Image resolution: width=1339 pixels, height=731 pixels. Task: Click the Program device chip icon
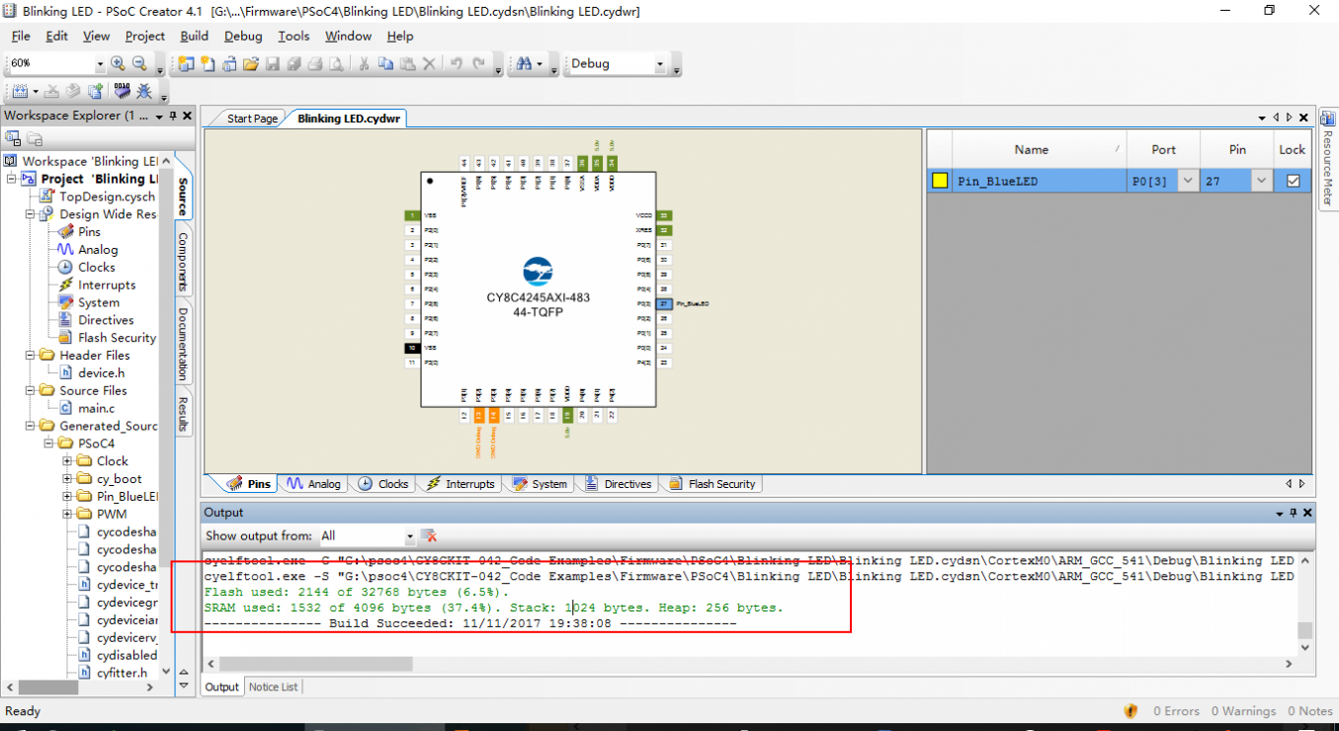coord(123,92)
